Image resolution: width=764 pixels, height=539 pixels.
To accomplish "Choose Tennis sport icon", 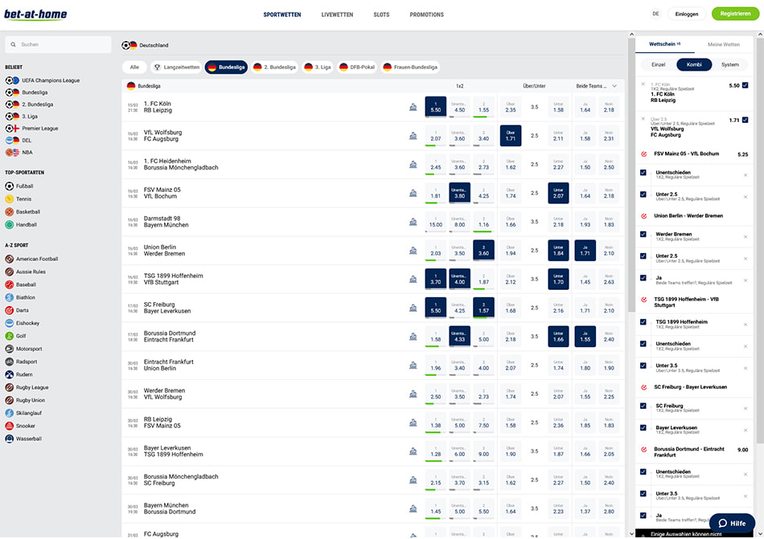I will [10, 199].
